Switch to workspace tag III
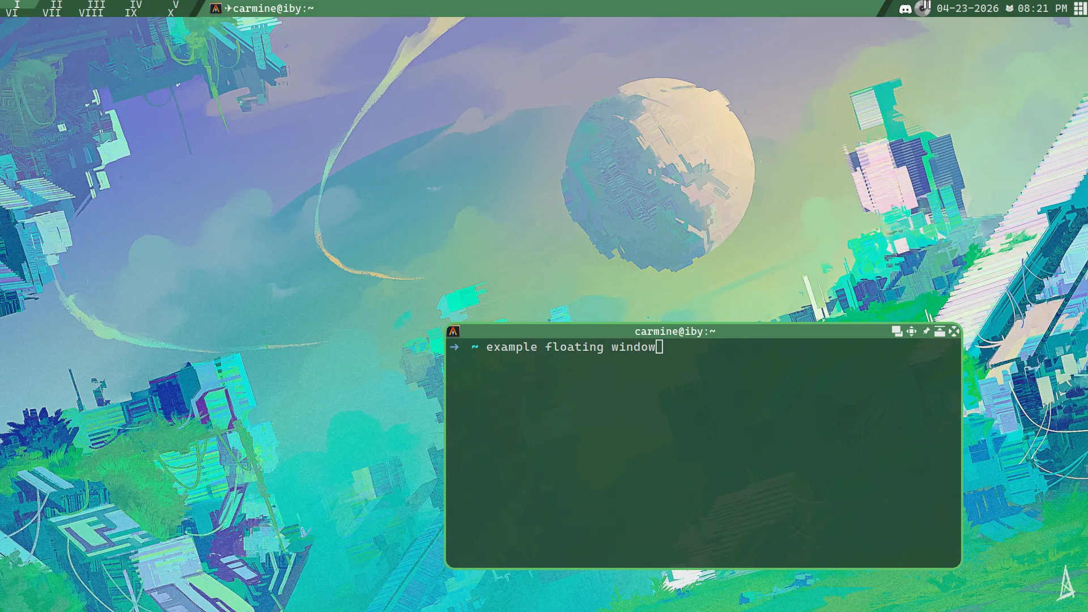Image resolution: width=1088 pixels, height=612 pixels. click(x=96, y=5)
